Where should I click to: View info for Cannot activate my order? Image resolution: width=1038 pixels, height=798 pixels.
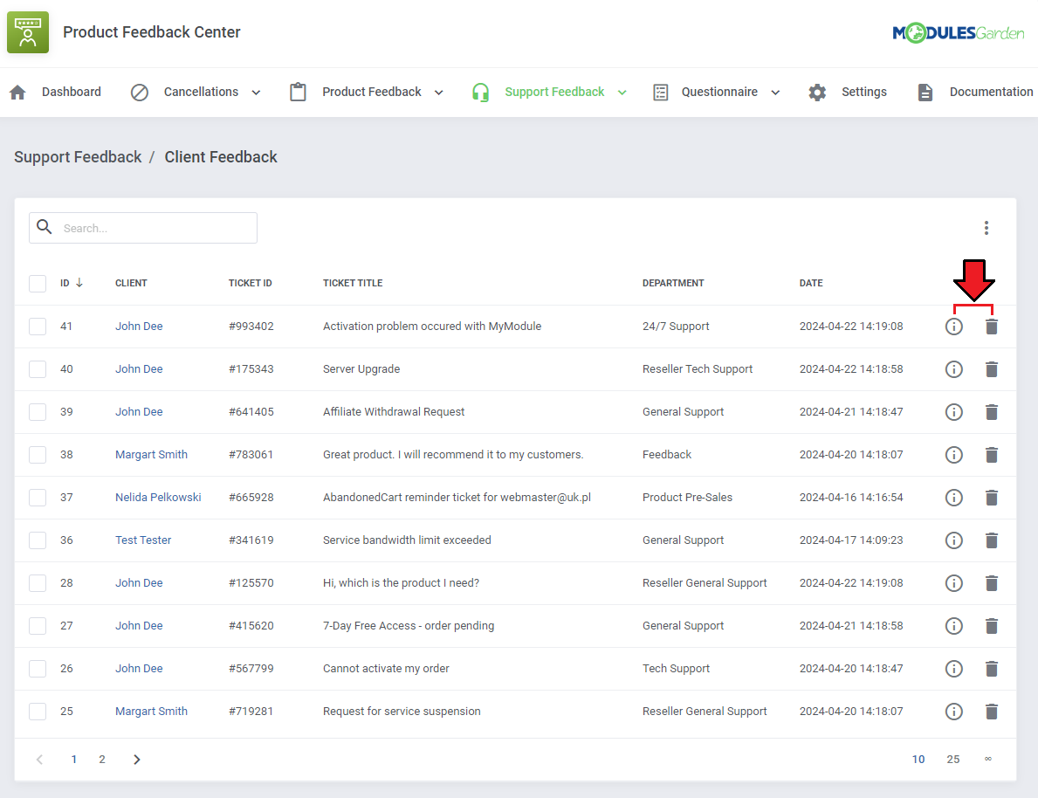953,669
